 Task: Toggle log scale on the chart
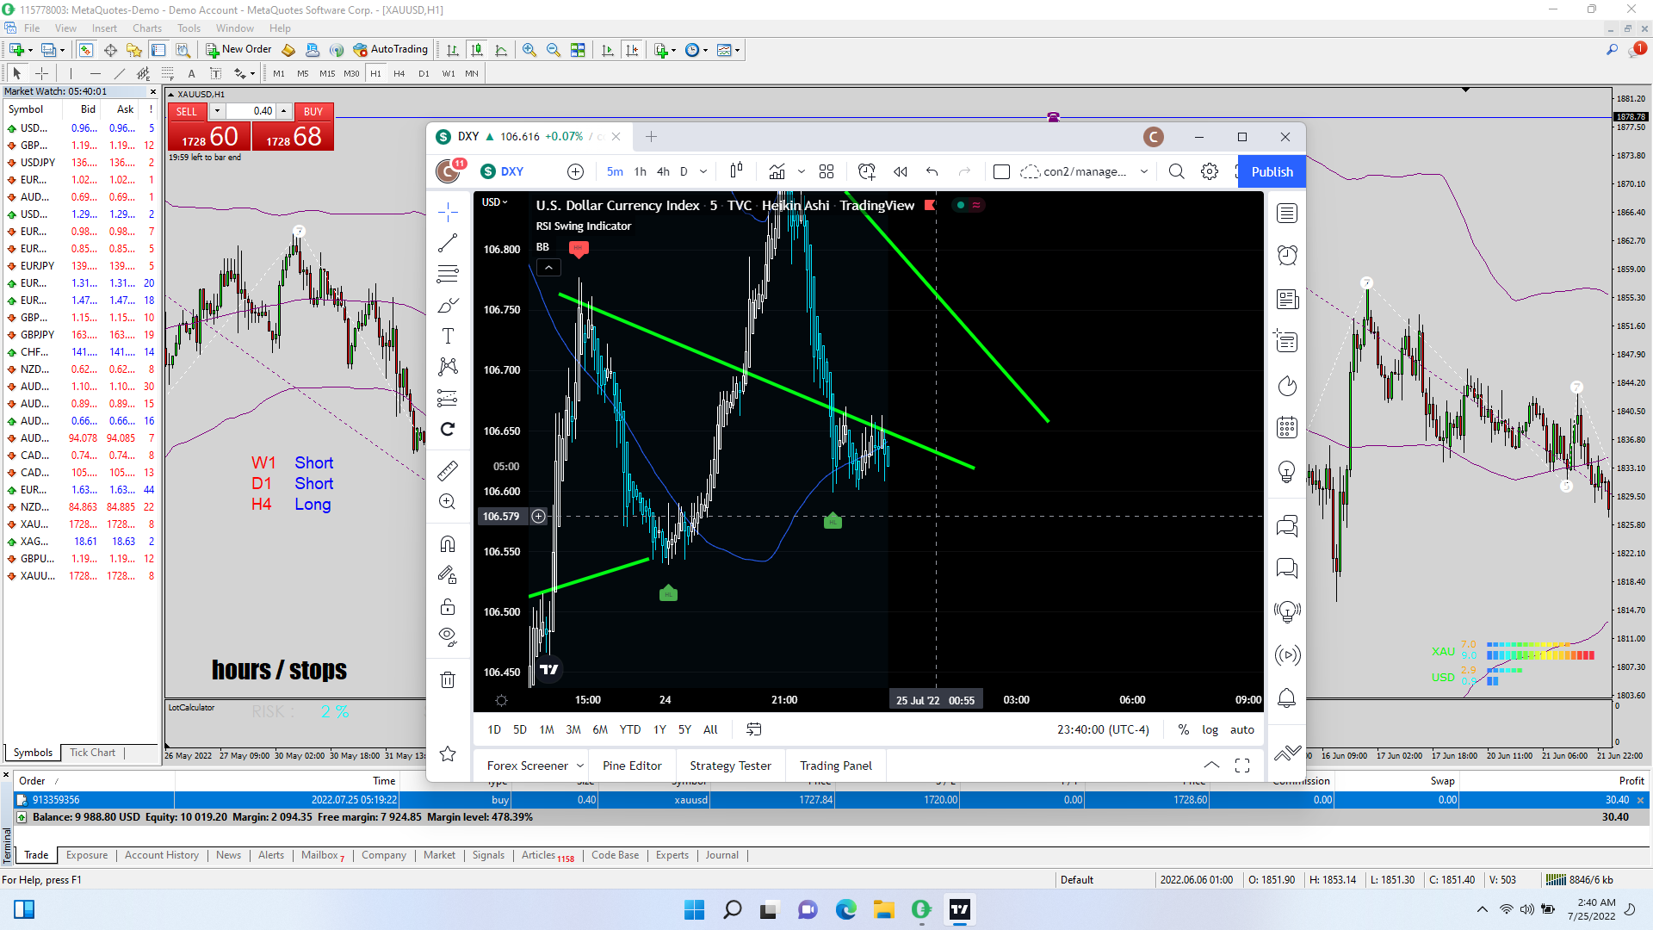pyautogui.click(x=1210, y=729)
